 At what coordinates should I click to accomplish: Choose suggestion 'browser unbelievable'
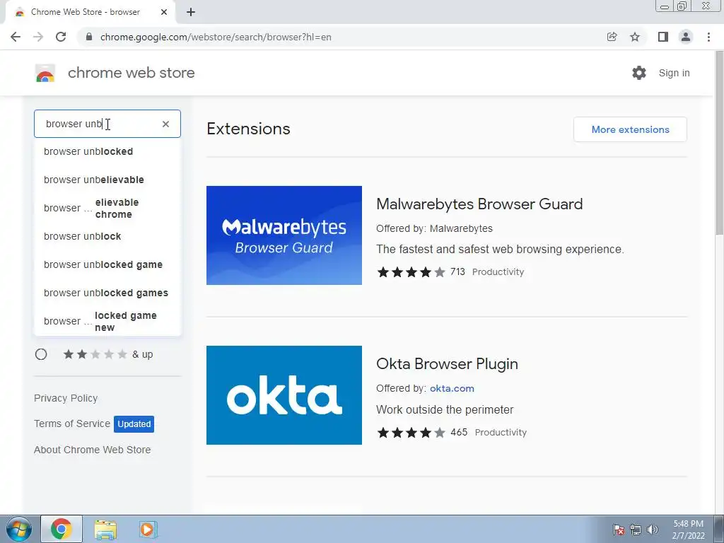pyautogui.click(x=107, y=180)
